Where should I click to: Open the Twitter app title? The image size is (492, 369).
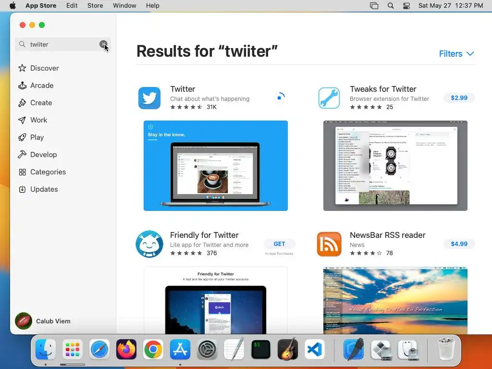(183, 89)
